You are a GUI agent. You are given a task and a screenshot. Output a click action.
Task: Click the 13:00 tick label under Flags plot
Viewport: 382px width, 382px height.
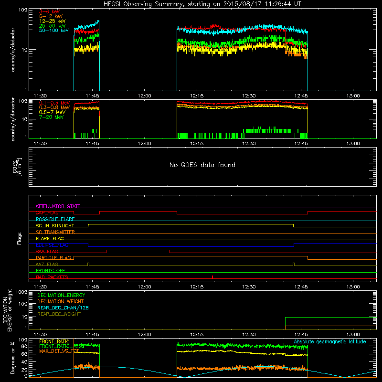coord(353,287)
